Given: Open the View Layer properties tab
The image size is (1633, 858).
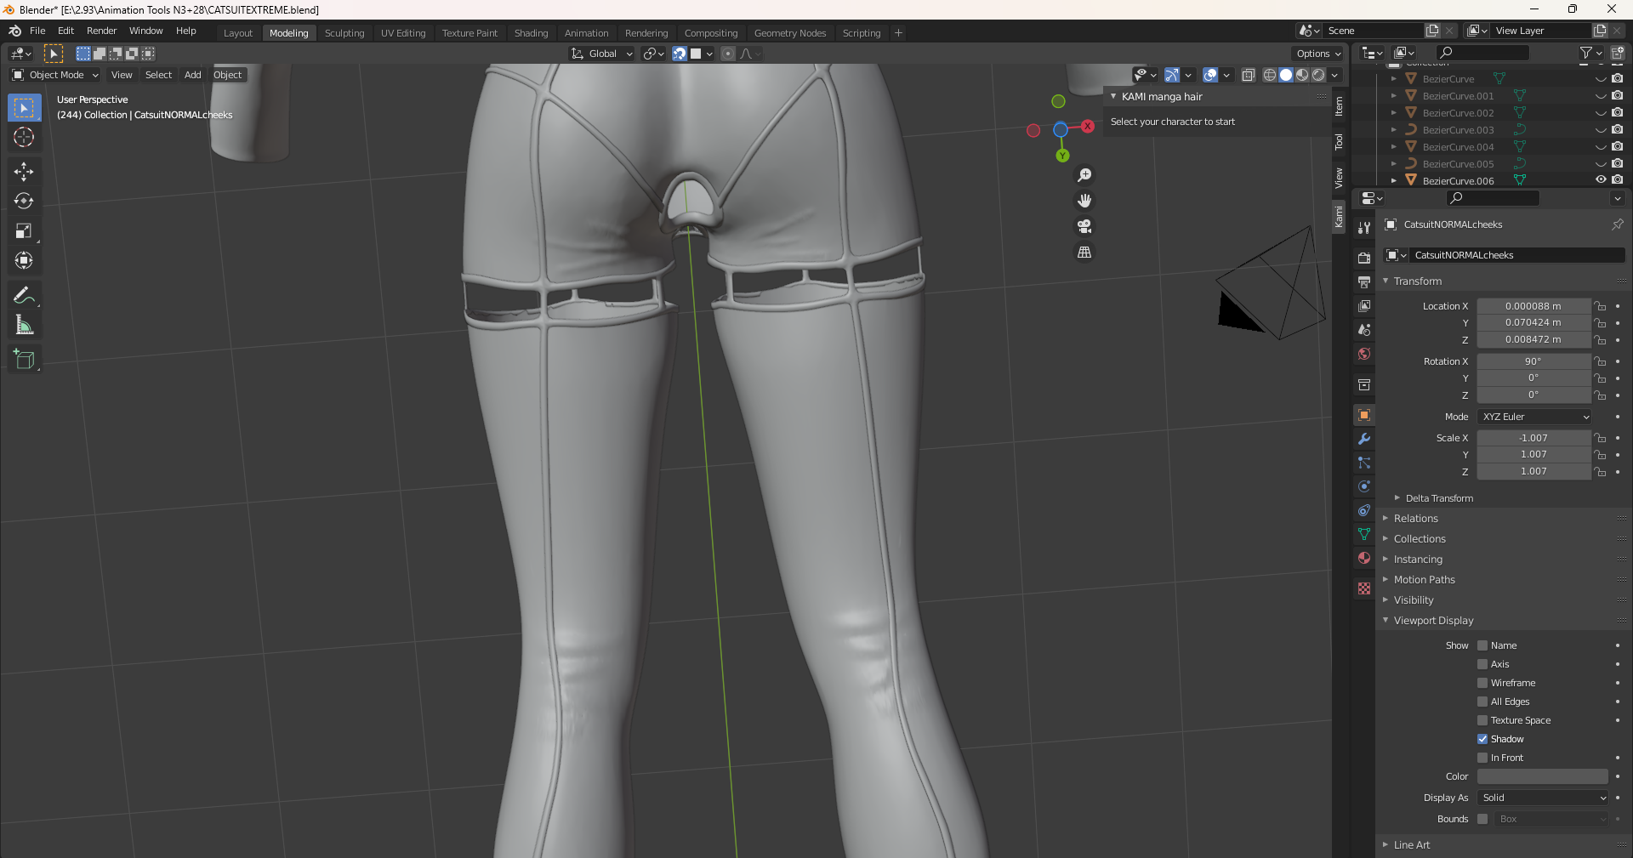Looking at the screenshot, I should coord(1364,306).
